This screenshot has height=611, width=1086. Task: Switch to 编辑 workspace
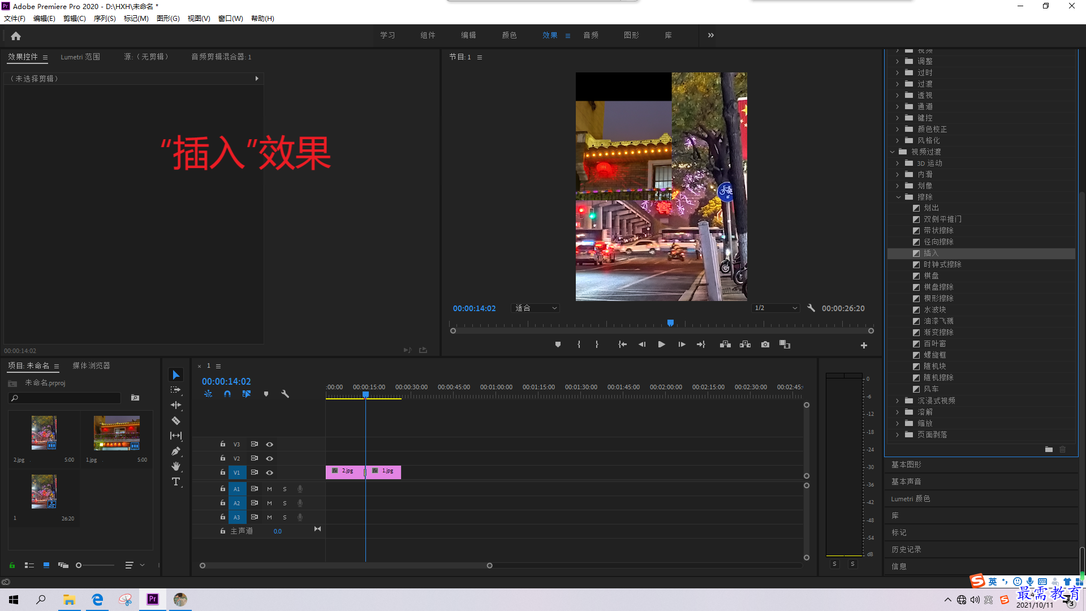[468, 35]
